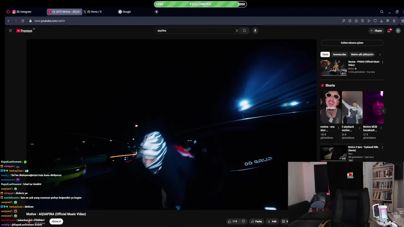Subscribe with the Abone ol button
404x227 pixels.
pos(56,221)
